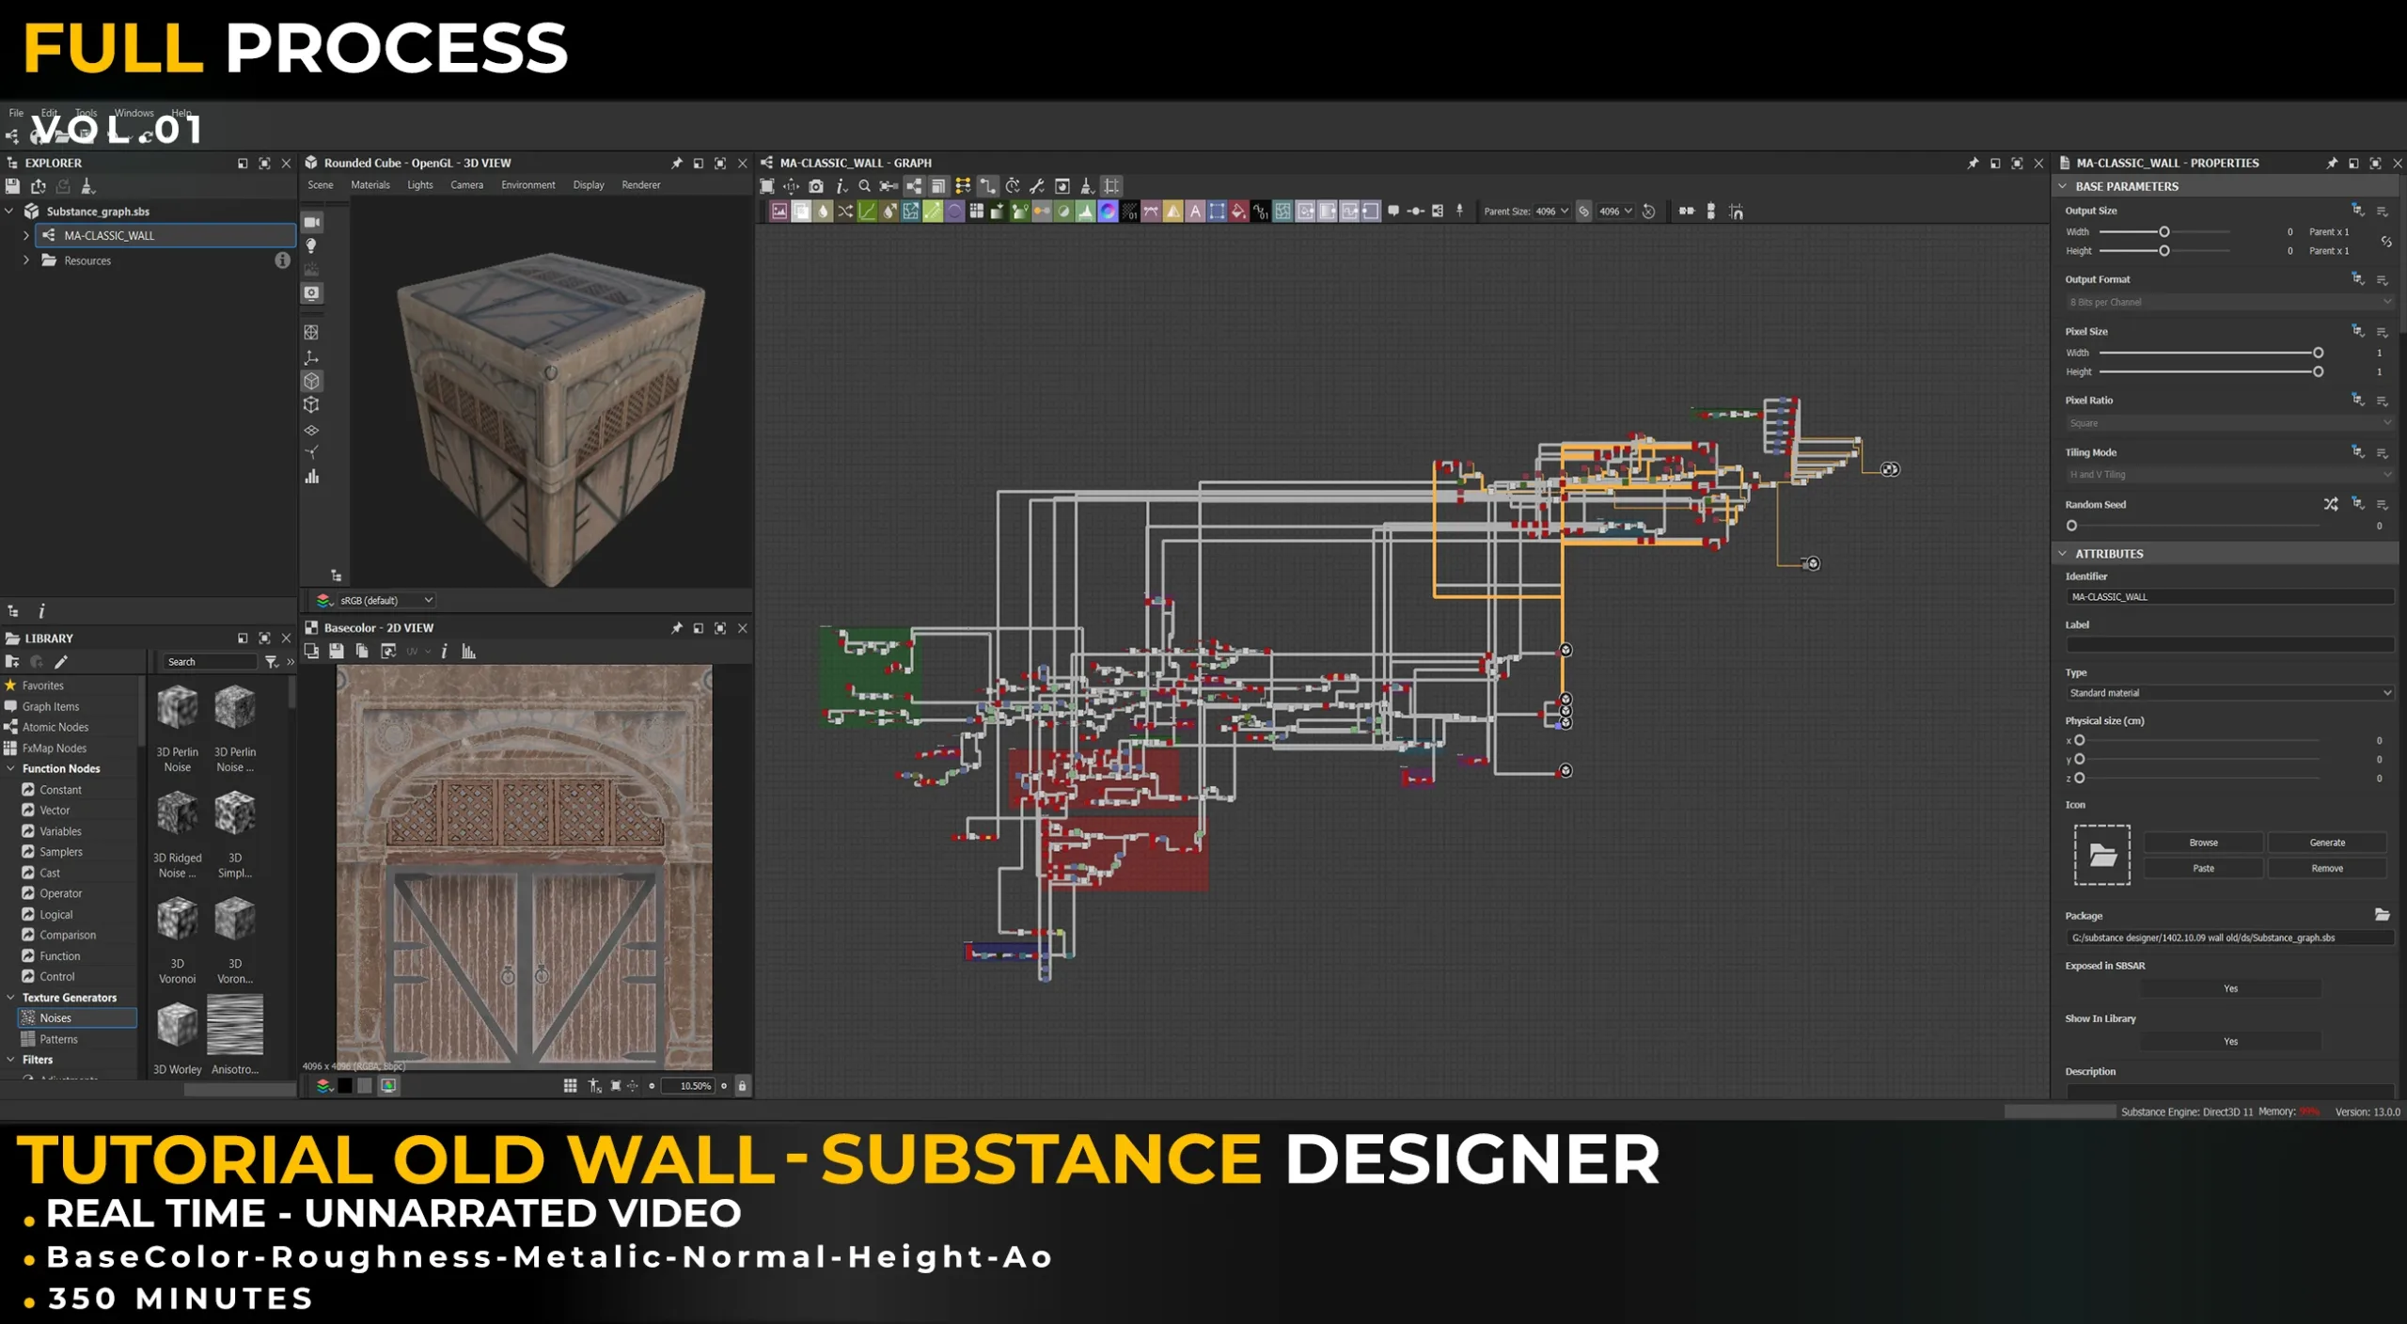Open the Standard material type dropdown

[x=2228, y=693]
